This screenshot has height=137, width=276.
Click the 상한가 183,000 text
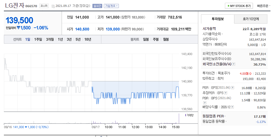point(133,17)
